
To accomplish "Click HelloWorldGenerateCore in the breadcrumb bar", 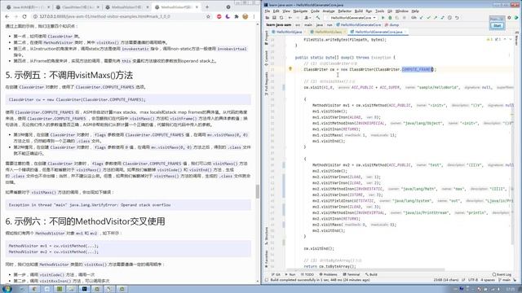I will point(359,25).
